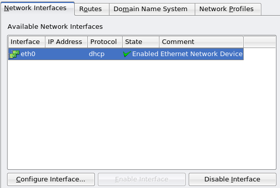Open the Configure Interface dialog
Image resolution: width=280 pixels, height=188 pixels.
[x=51, y=179]
